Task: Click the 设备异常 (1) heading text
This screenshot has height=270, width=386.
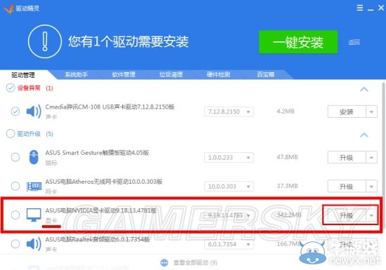Action: coord(35,88)
